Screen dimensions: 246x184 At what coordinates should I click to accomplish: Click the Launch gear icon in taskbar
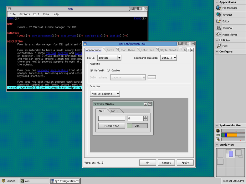click(x=3, y=181)
